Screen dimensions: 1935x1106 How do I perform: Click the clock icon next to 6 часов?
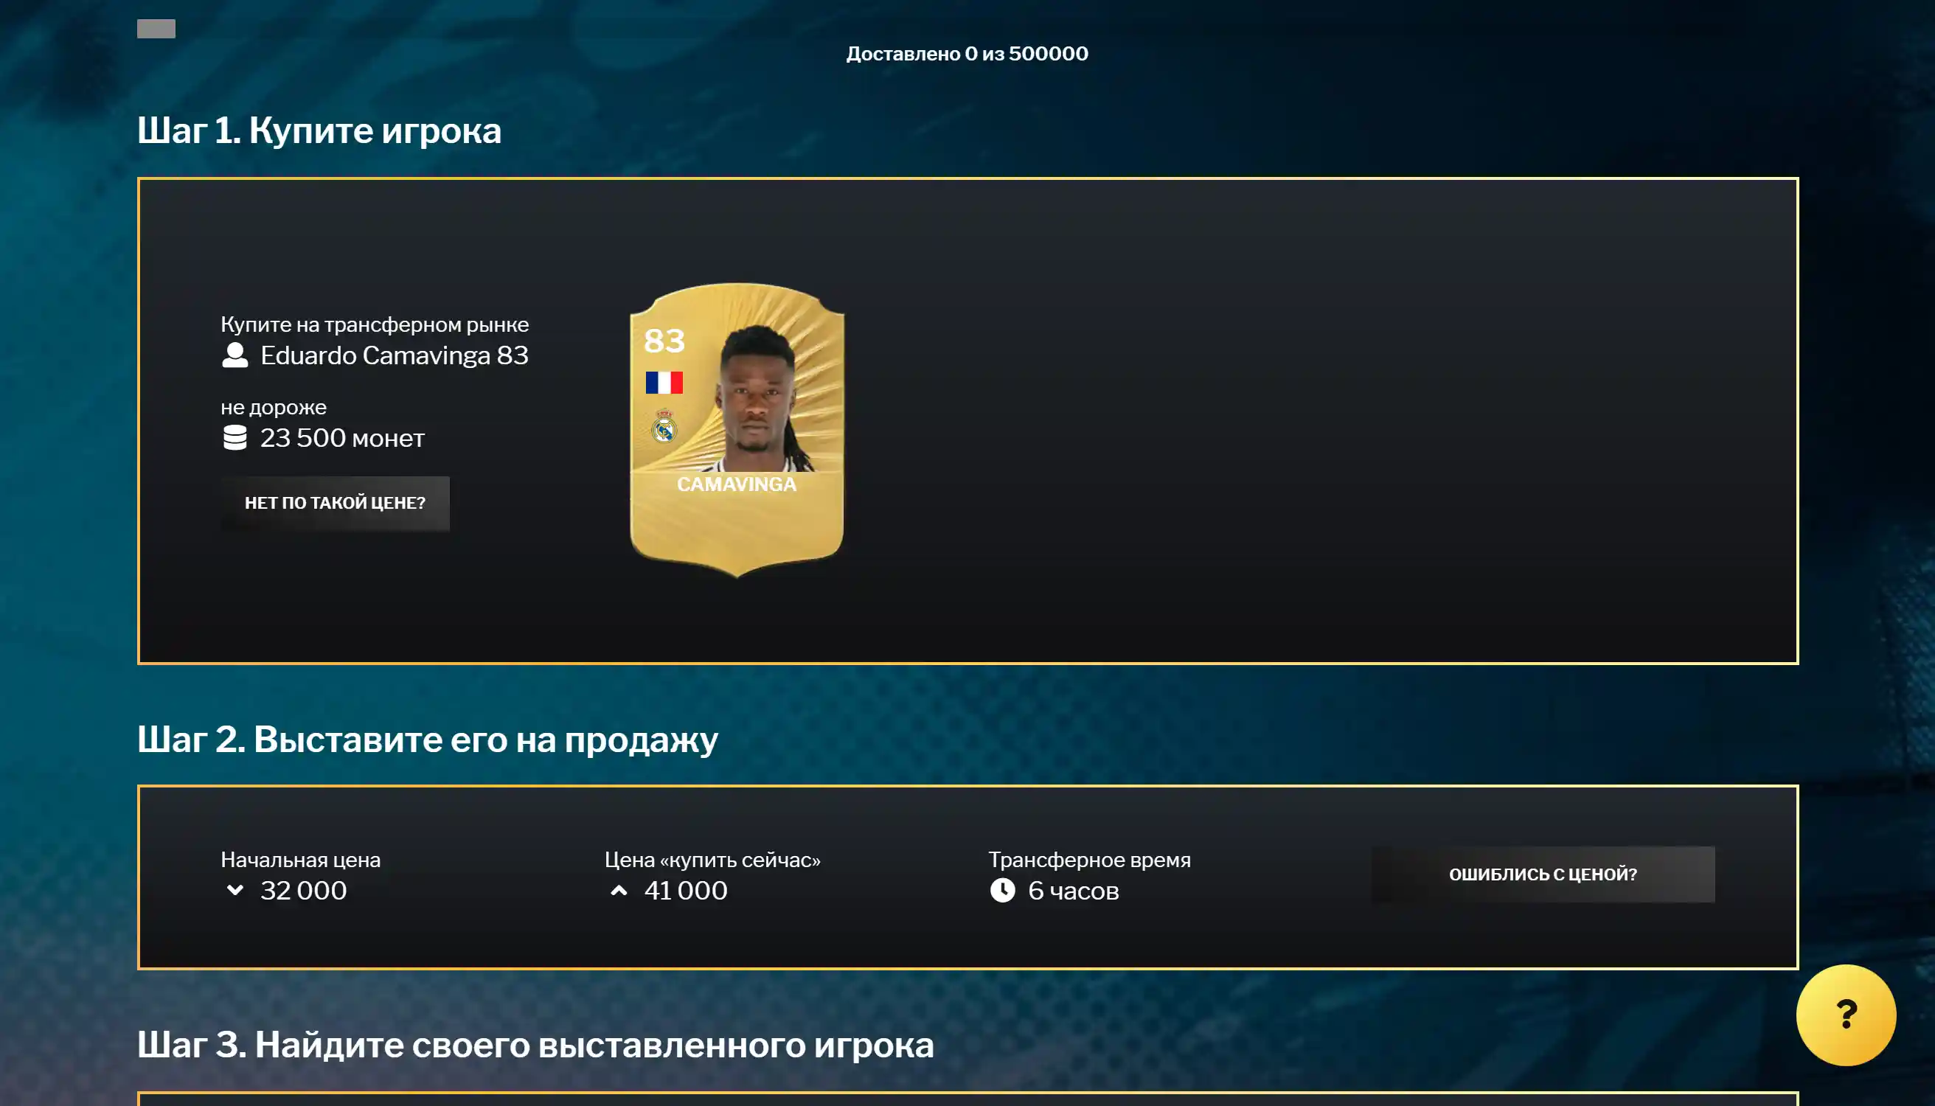tap(1002, 890)
